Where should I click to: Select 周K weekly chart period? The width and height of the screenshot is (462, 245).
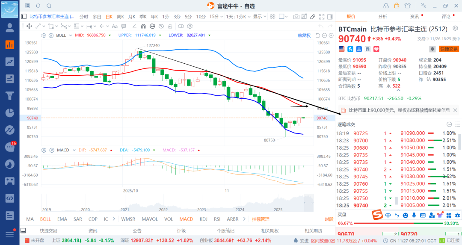click(x=120, y=17)
